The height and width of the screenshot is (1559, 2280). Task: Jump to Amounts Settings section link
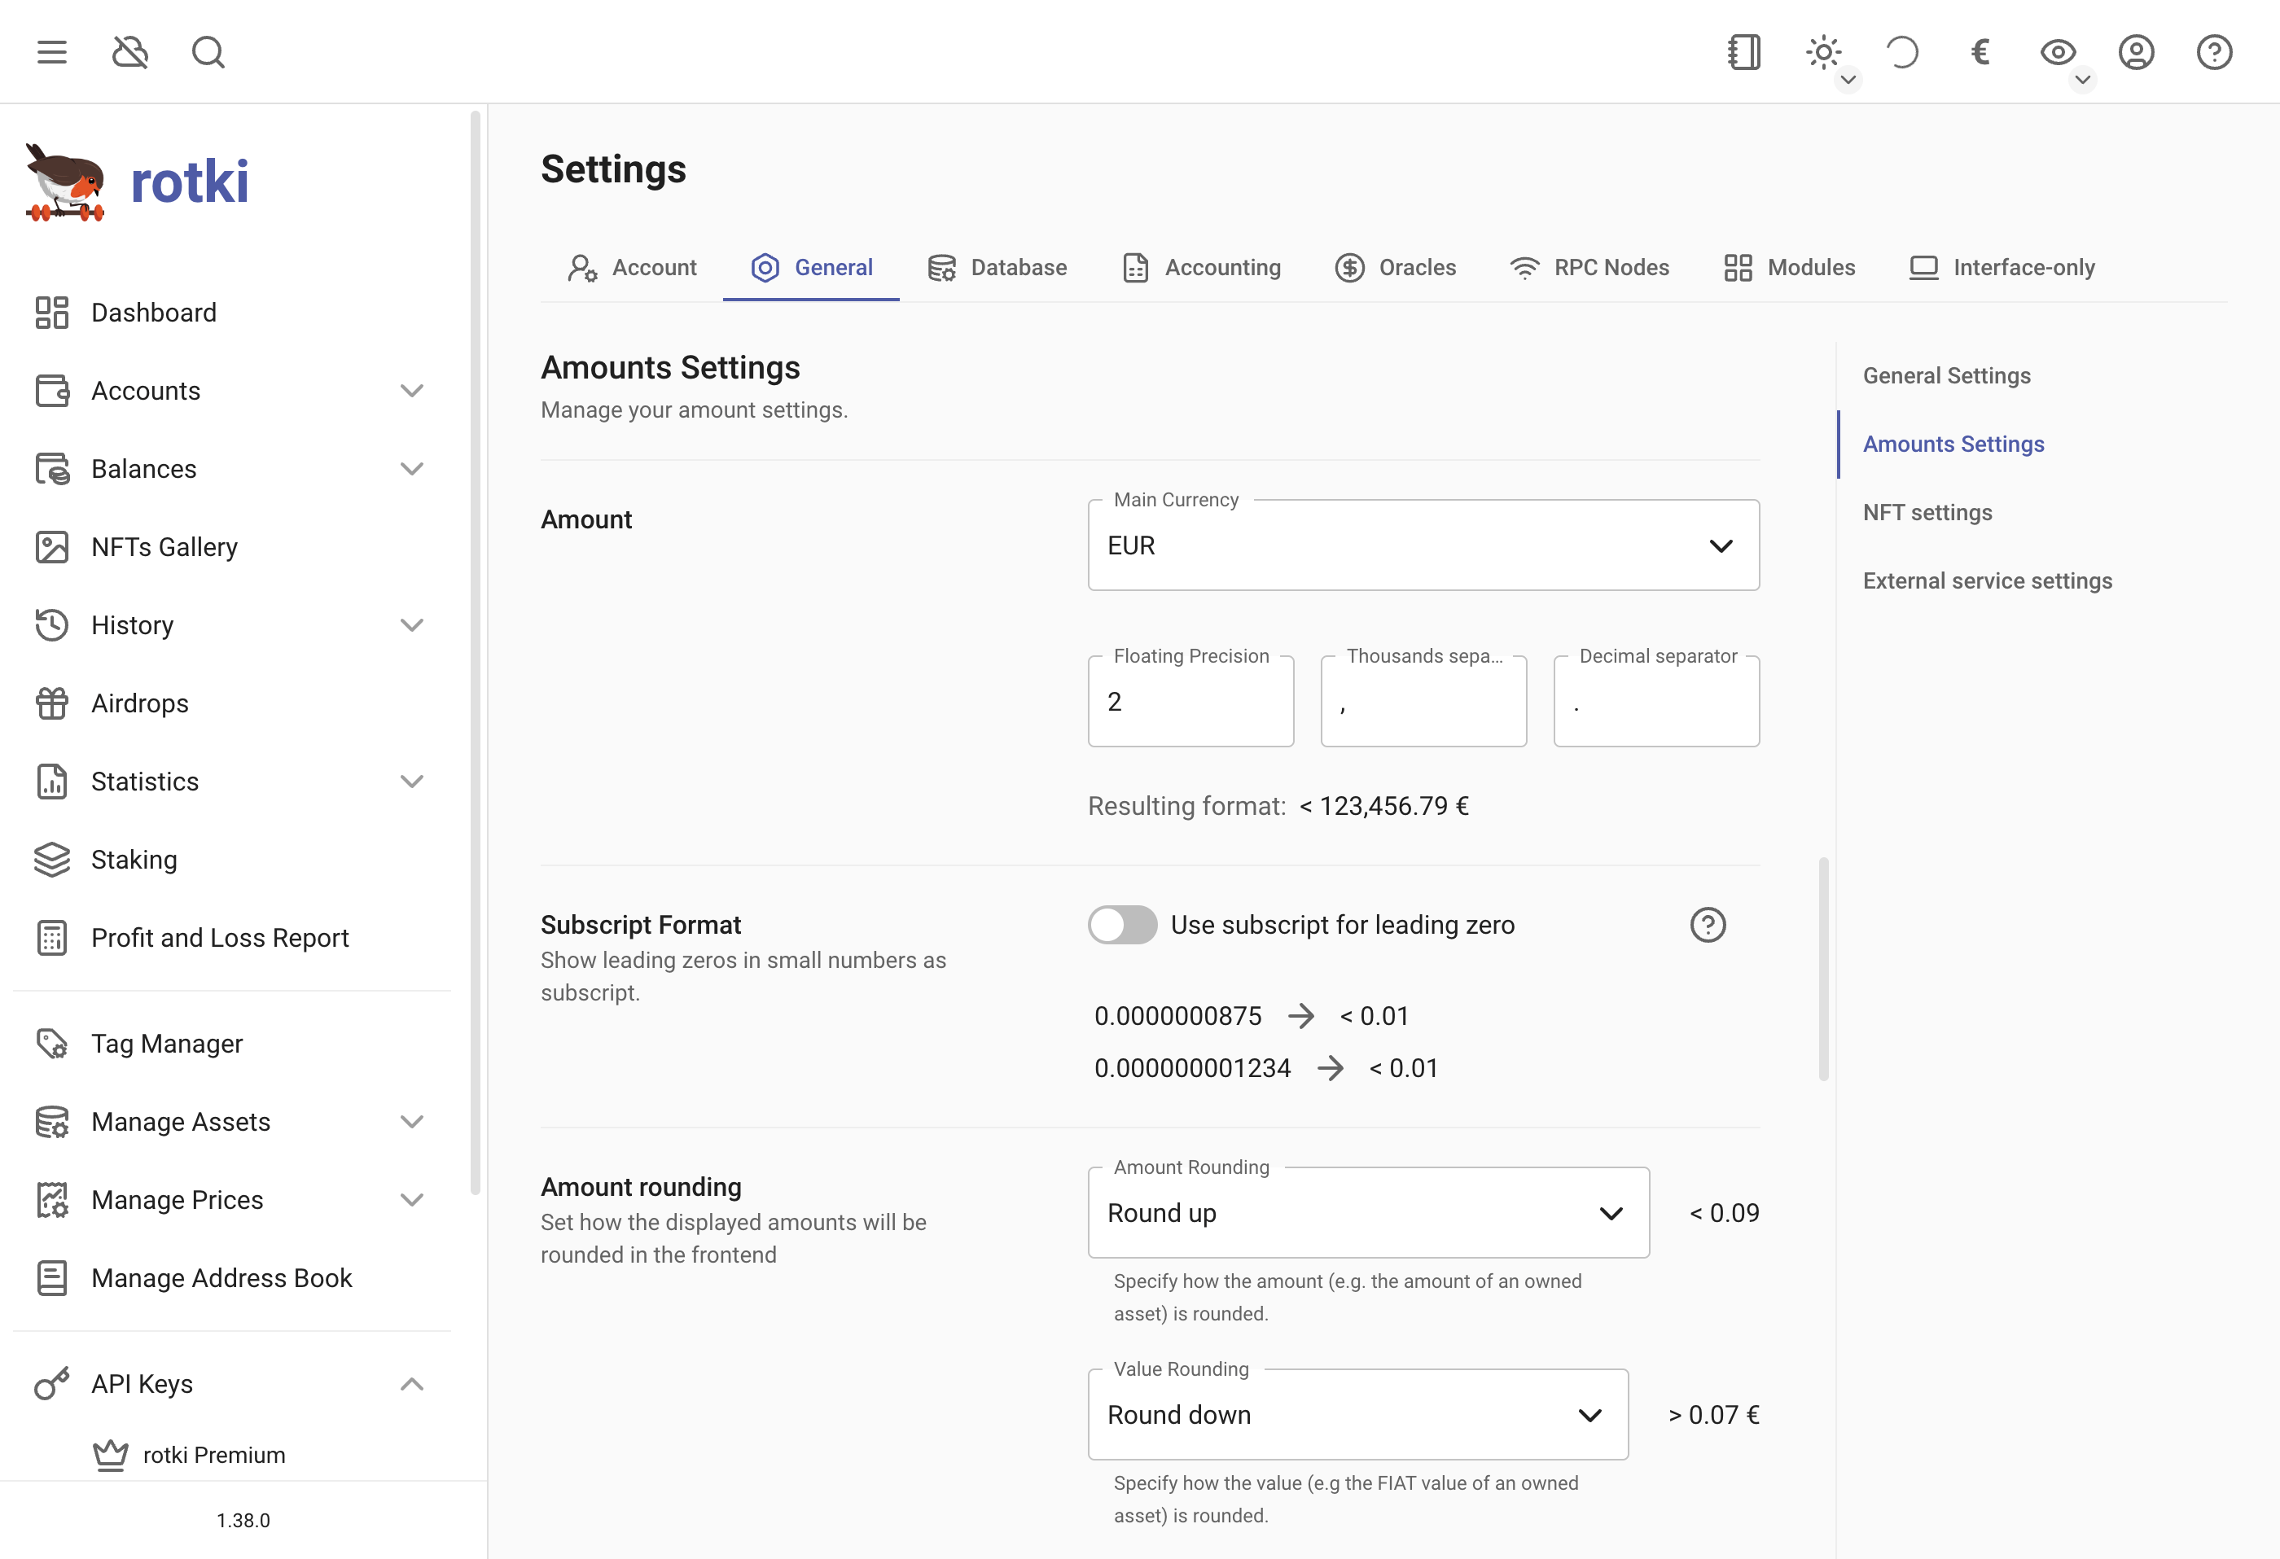tap(1953, 444)
